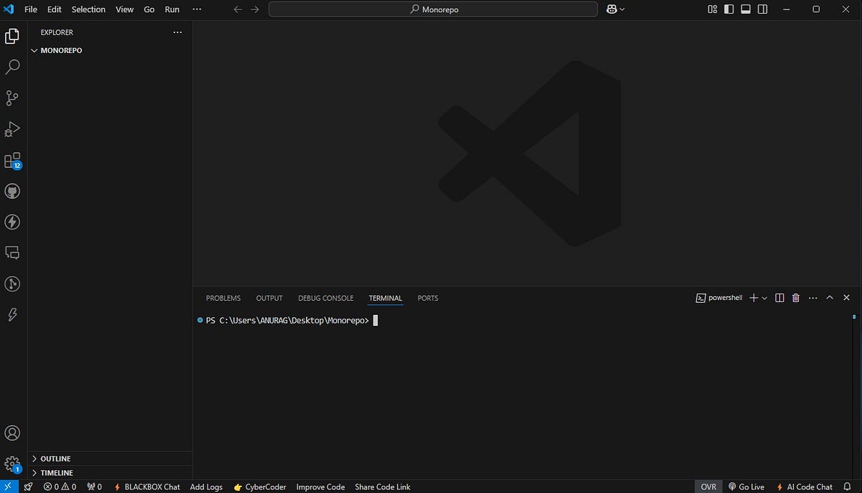Open the Extensions view
The height and width of the screenshot is (493, 862).
[12, 160]
